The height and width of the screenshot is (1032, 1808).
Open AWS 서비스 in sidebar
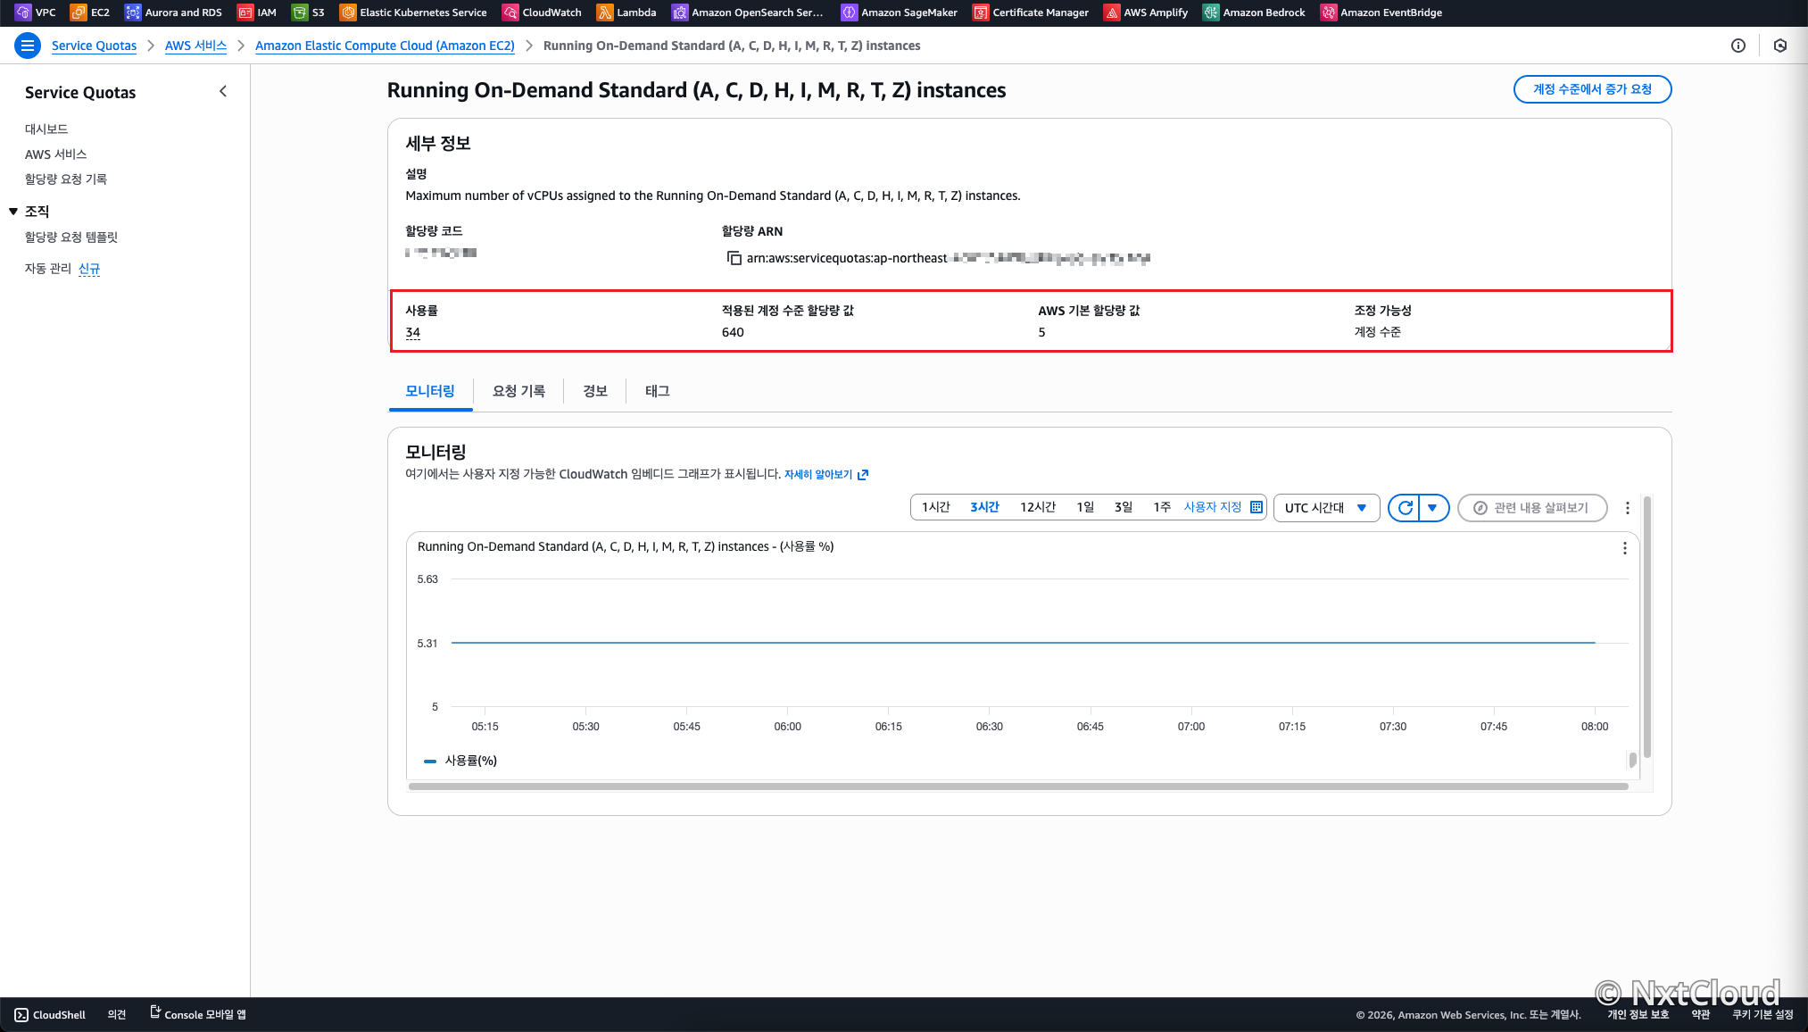55,154
